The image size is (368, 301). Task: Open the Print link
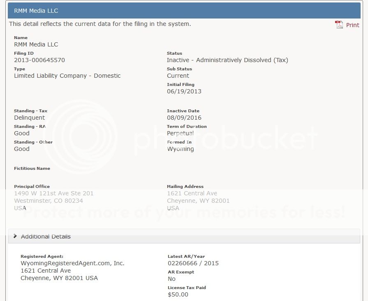[352, 25]
